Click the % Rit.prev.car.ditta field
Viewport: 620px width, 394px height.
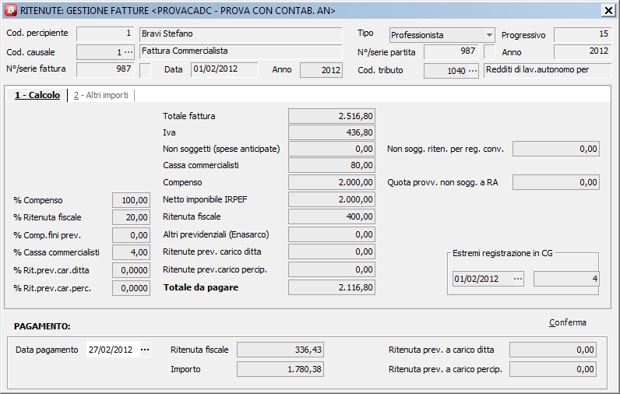pos(132,269)
